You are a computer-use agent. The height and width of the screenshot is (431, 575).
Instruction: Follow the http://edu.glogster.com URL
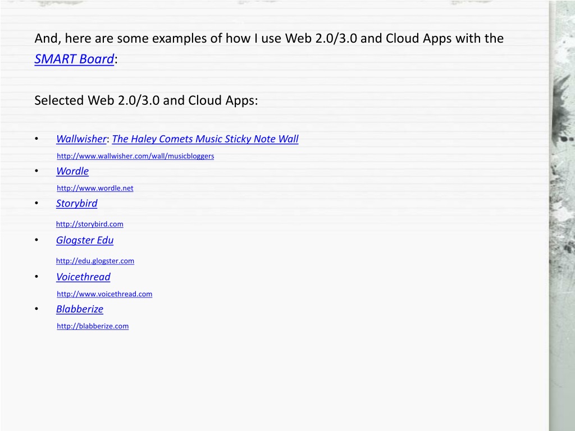click(x=95, y=261)
